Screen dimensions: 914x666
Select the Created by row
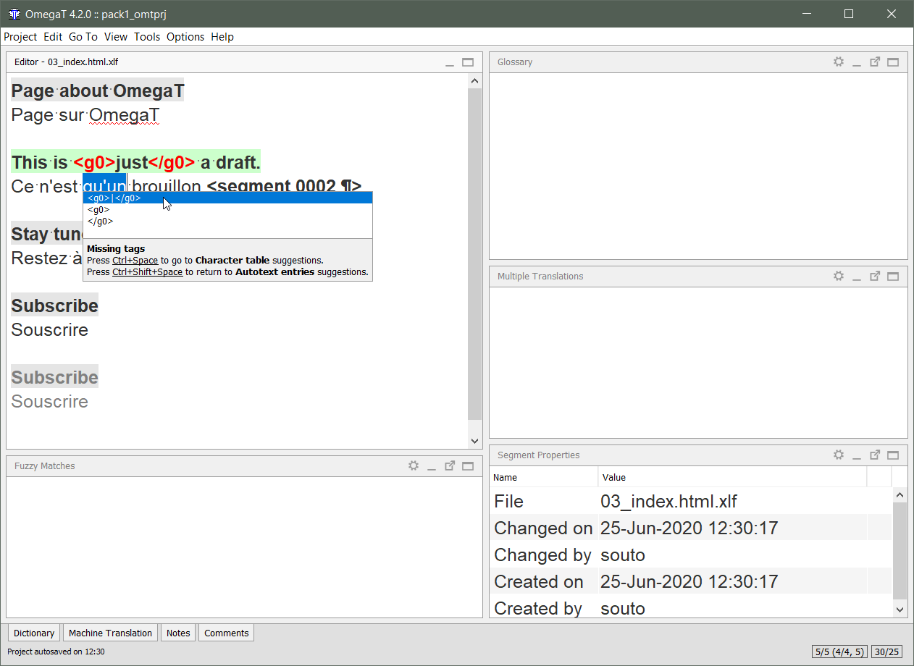pos(691,609)
